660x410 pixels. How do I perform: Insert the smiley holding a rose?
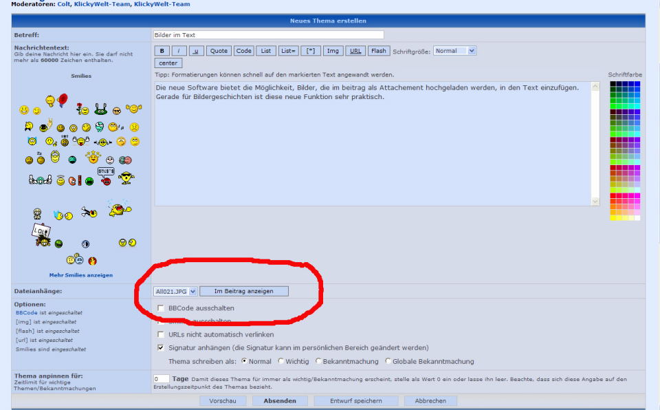[x=82, y=109]
